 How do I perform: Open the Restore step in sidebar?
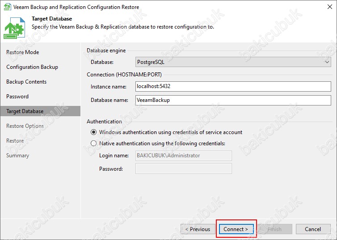[x=15, y=141]
